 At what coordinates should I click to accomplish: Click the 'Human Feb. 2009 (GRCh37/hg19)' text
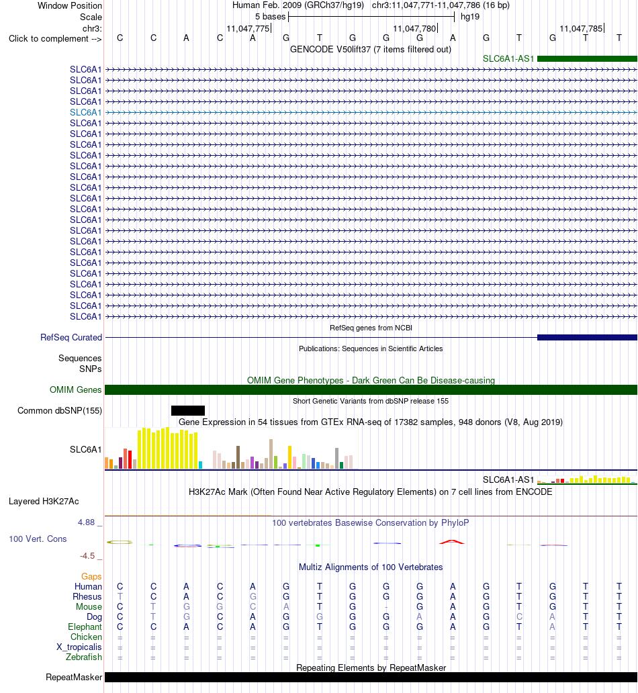pos(298,5)
